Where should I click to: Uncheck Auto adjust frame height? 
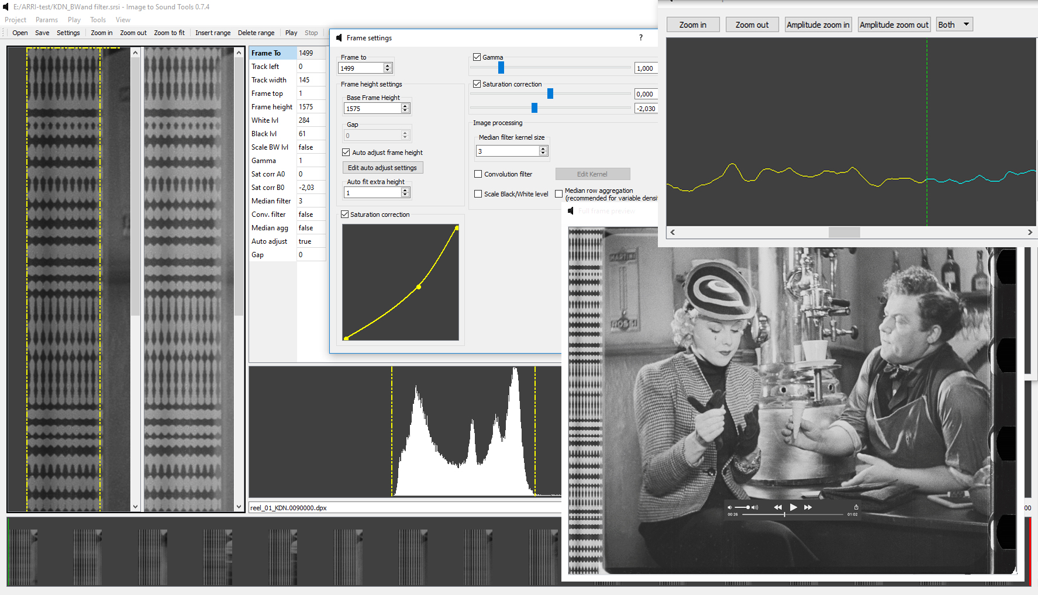346,153
